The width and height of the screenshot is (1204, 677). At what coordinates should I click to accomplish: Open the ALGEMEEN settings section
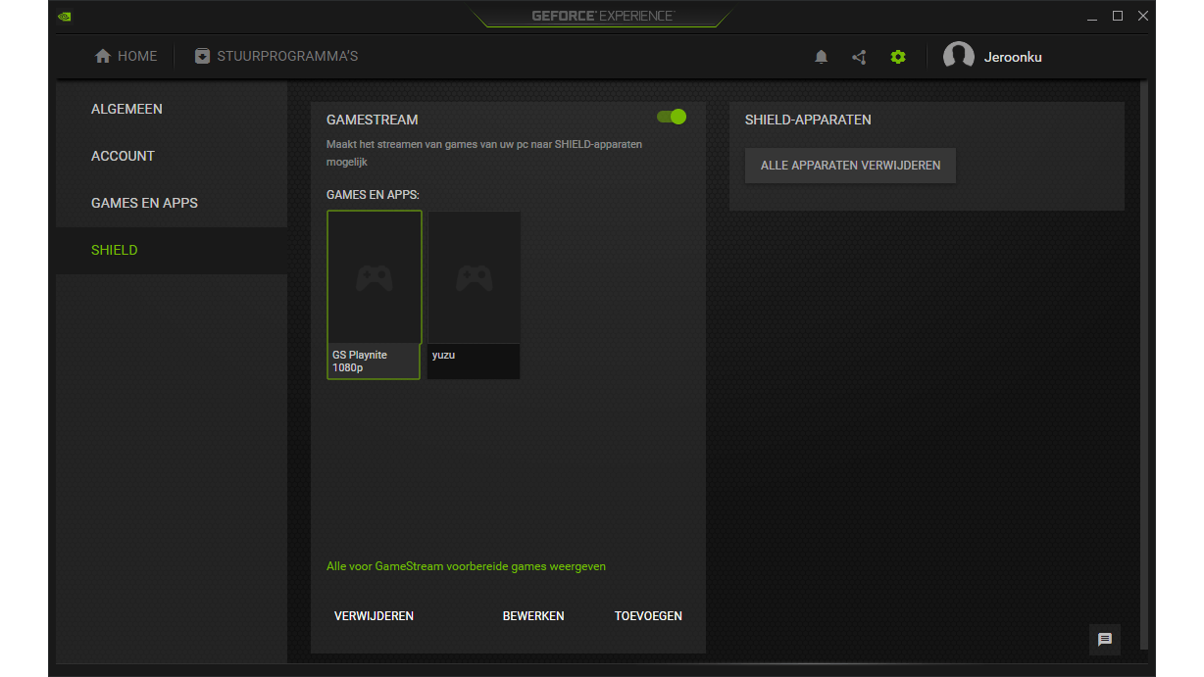pos(172,109)
